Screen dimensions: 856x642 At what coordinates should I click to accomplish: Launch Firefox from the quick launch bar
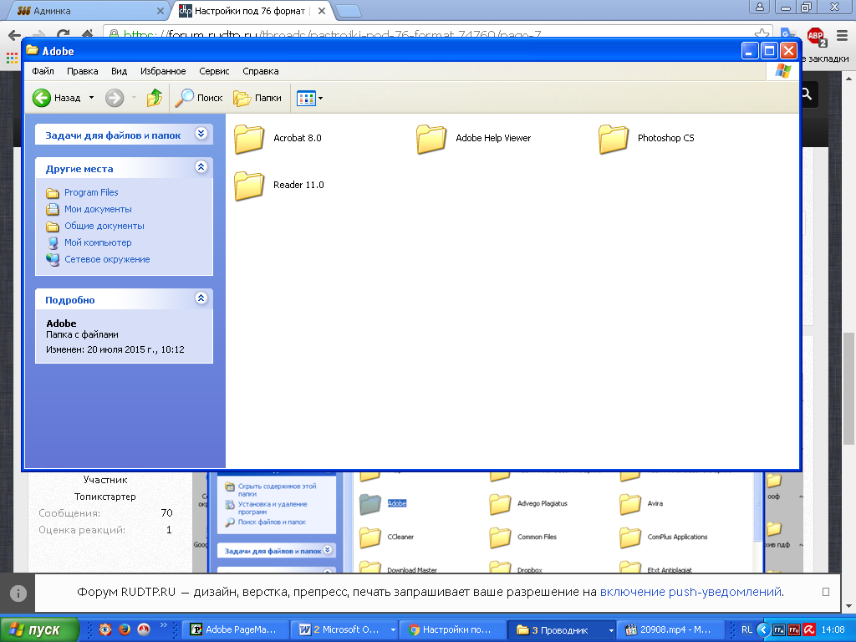[x=125, y=629]
